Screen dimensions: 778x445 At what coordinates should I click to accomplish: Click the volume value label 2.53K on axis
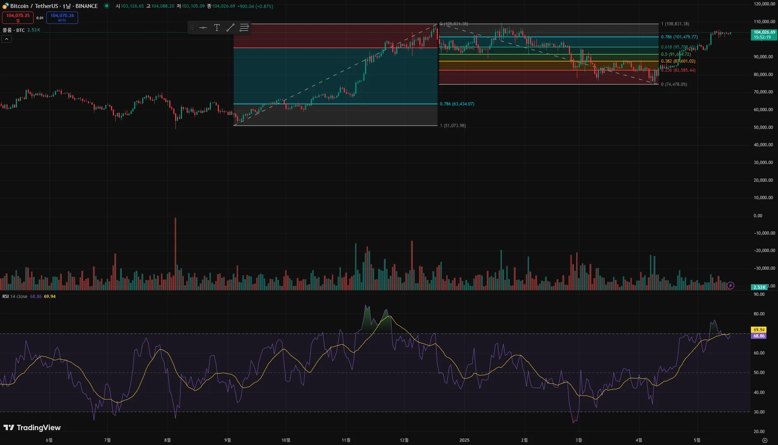(x=759, y=287)
